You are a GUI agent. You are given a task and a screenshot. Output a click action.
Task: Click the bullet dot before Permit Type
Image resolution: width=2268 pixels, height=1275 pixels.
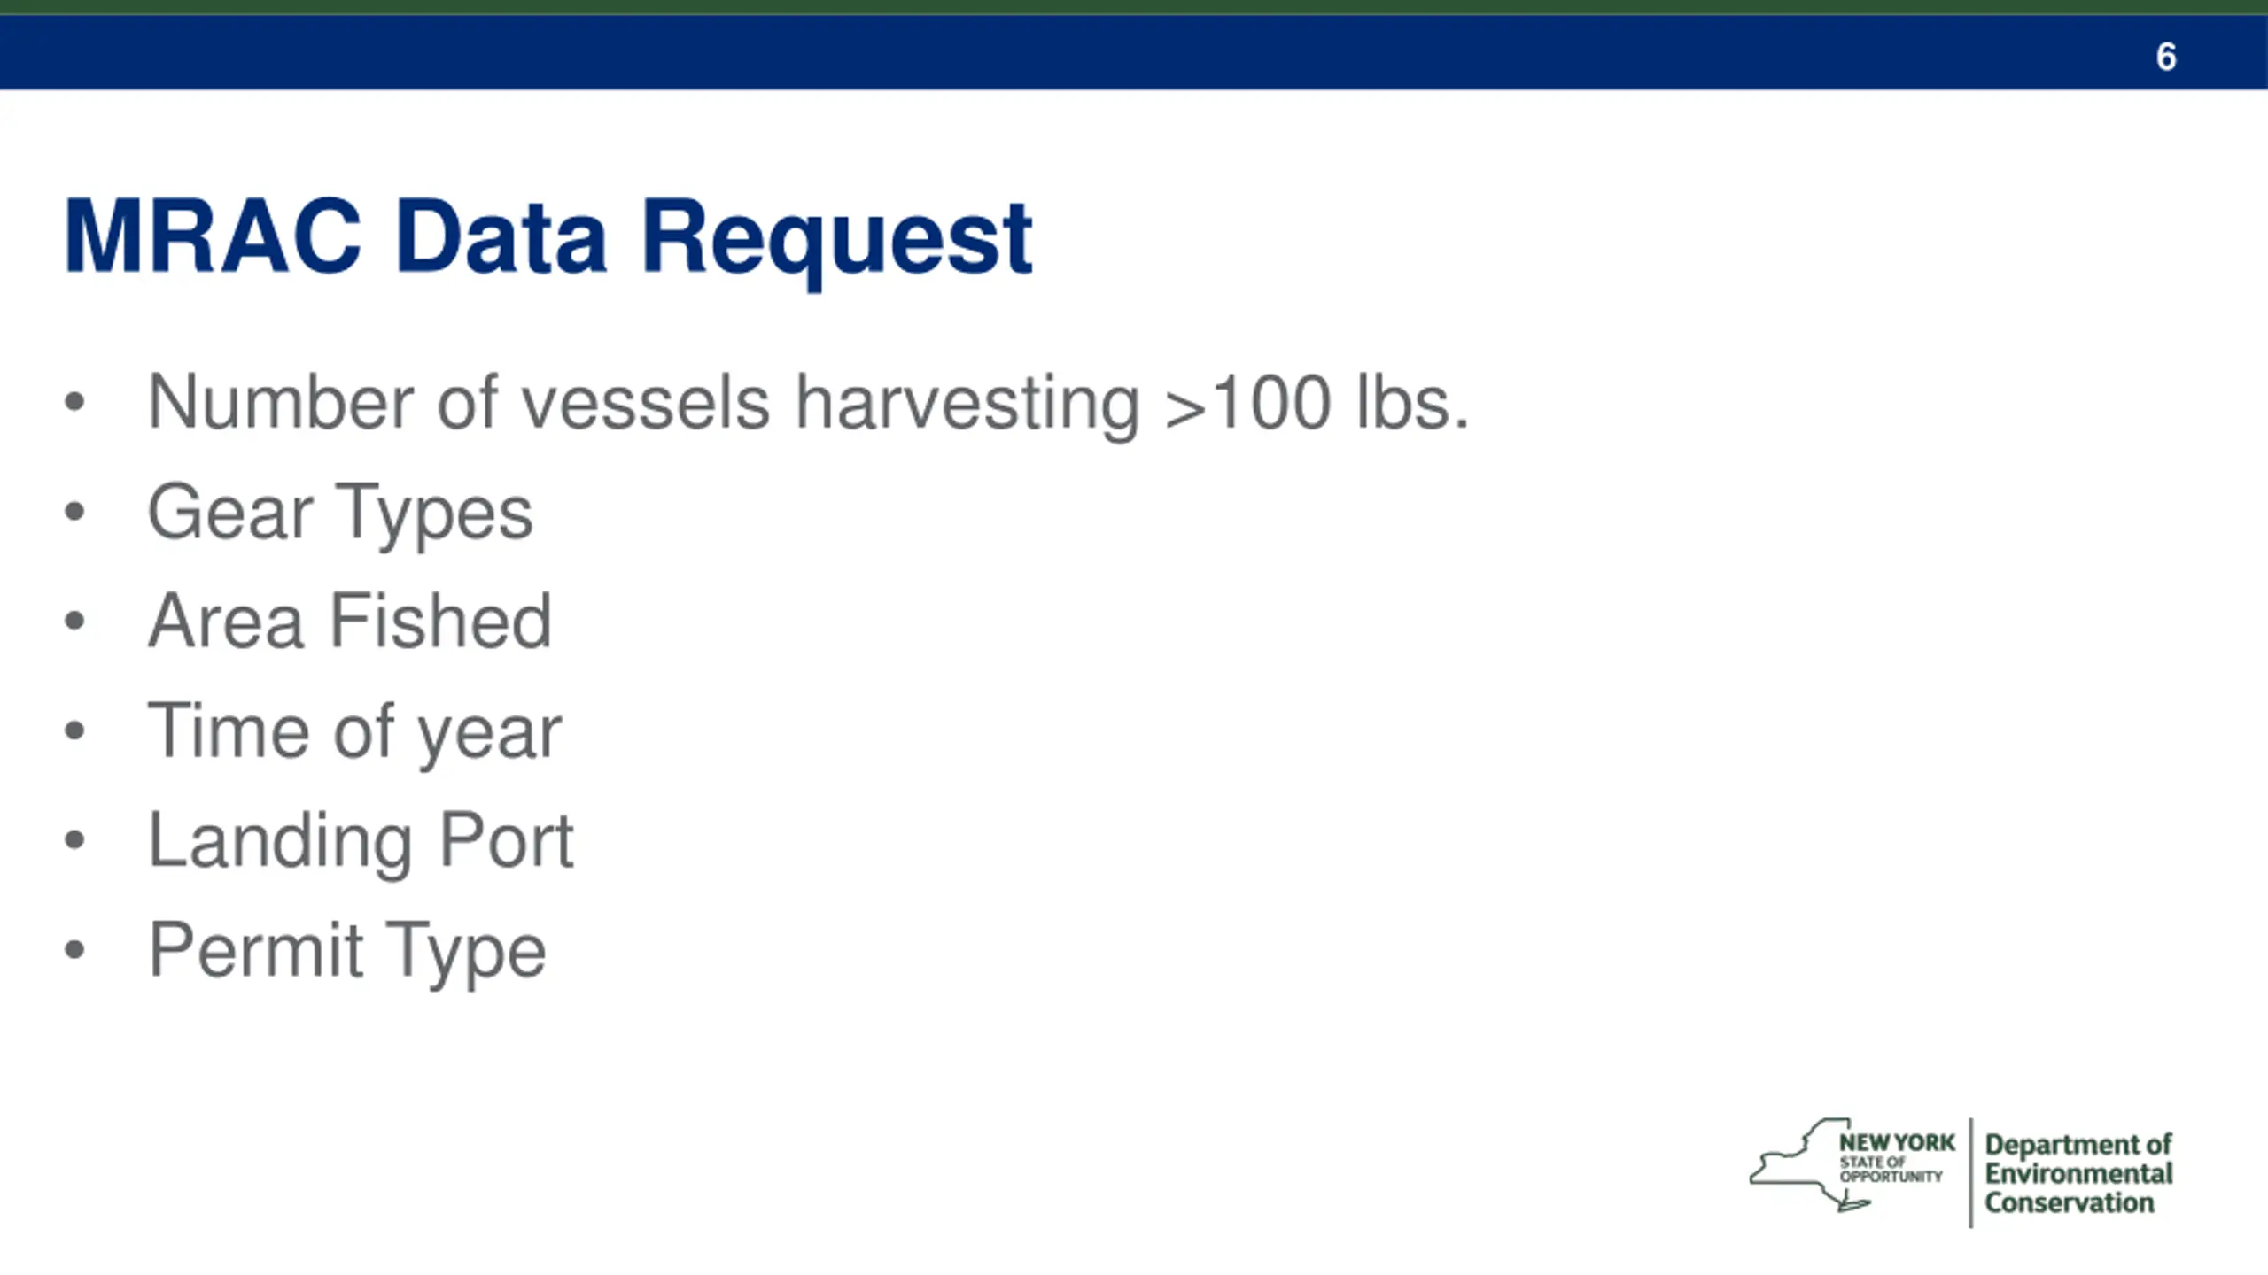coord(74,949)
